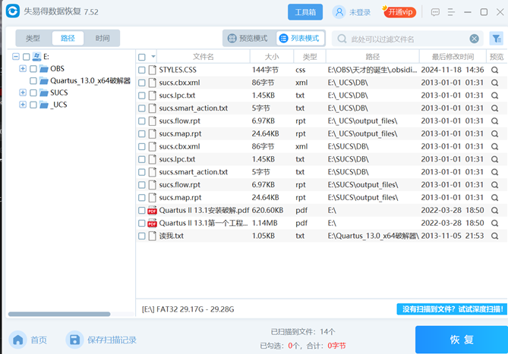The width and height of the screenshot is (508, 354).
Task: Switch to 路径 tab
Action: (x=68, y=38)
